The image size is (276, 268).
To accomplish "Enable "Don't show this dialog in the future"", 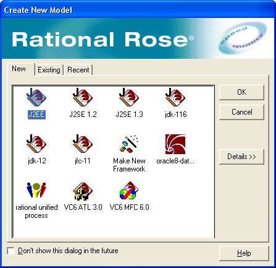I will point(10,251).
